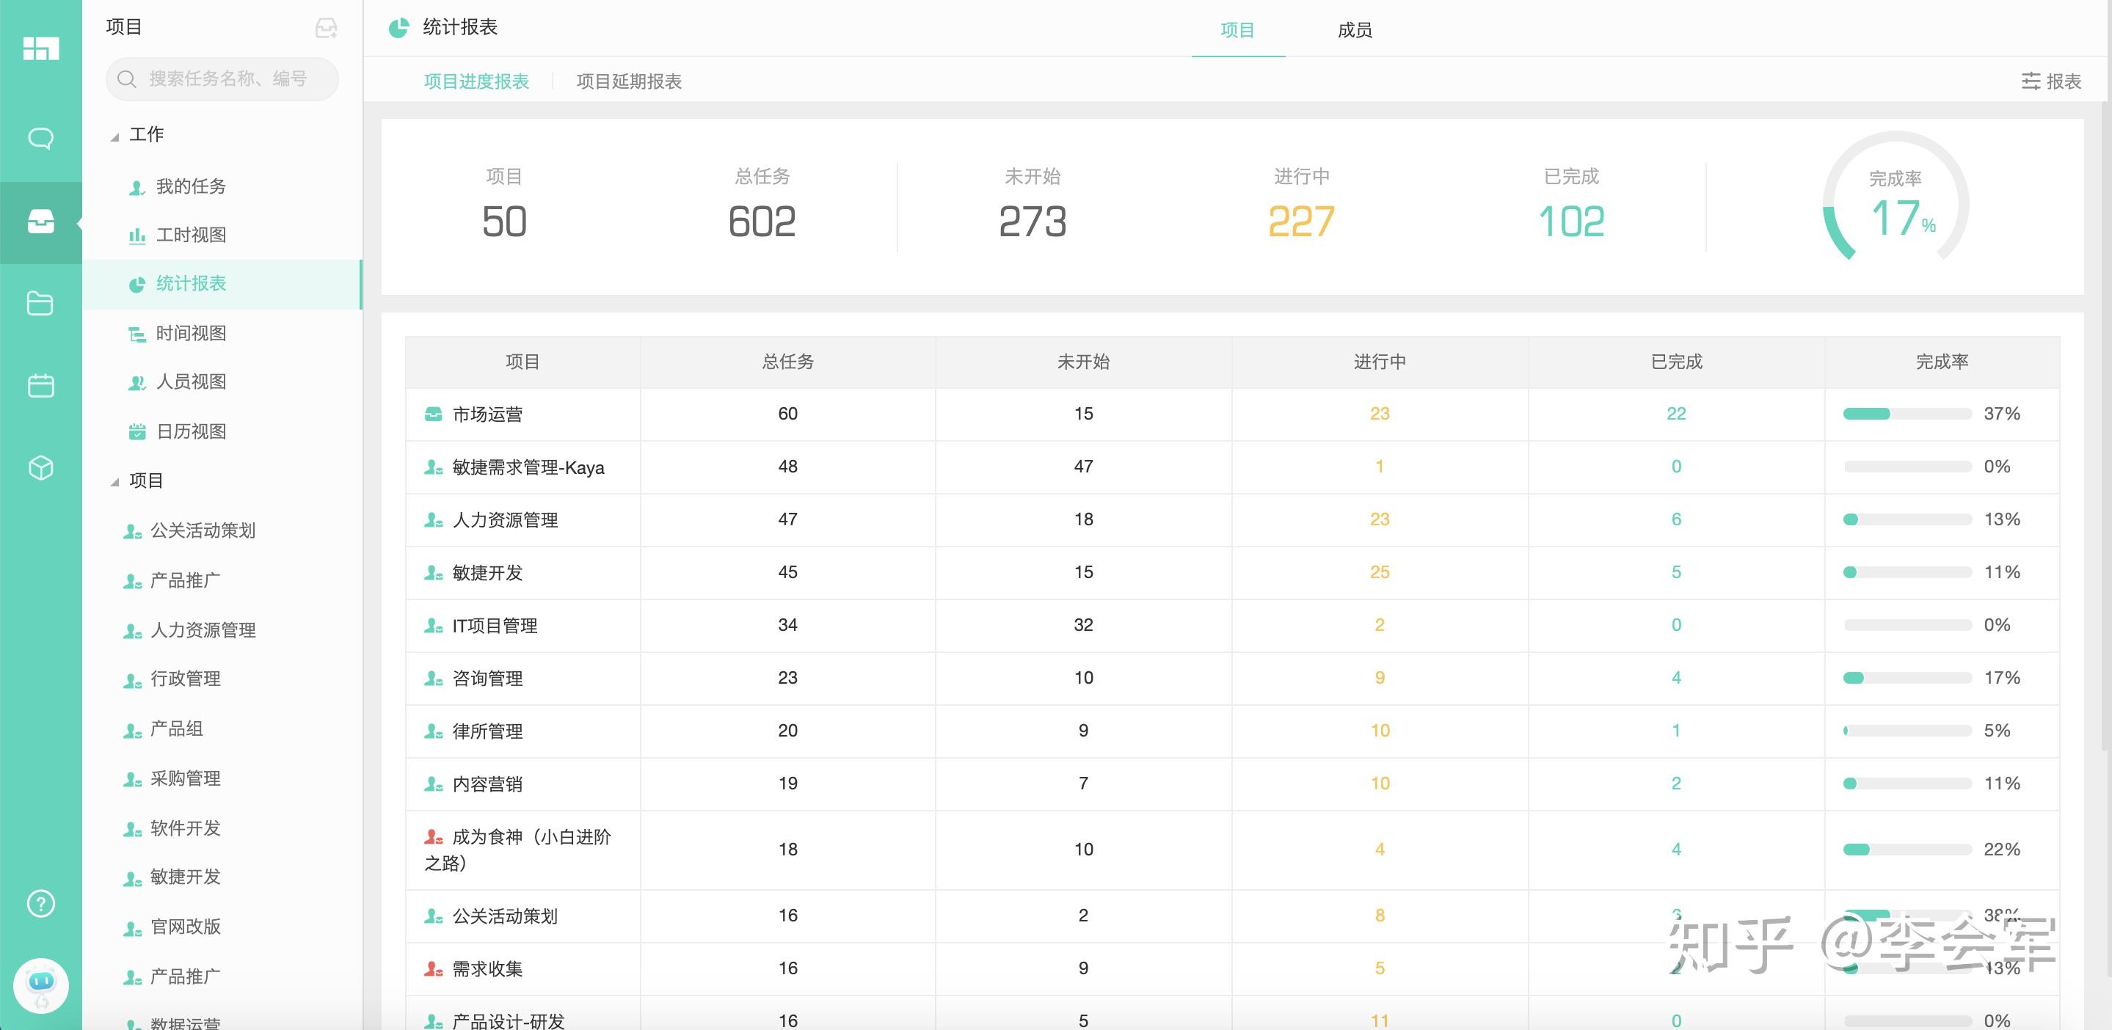Click the red icon of 需求收集 row
Image resolution: width=2112 pixels, height=1030 pixels.
coord(434,968)
